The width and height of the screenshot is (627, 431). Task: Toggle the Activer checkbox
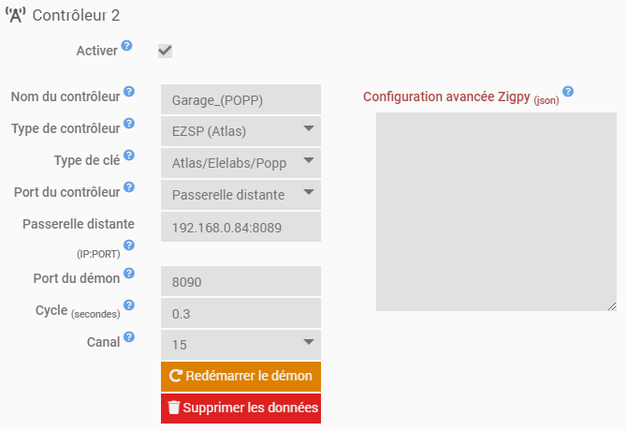pos(166,51)
